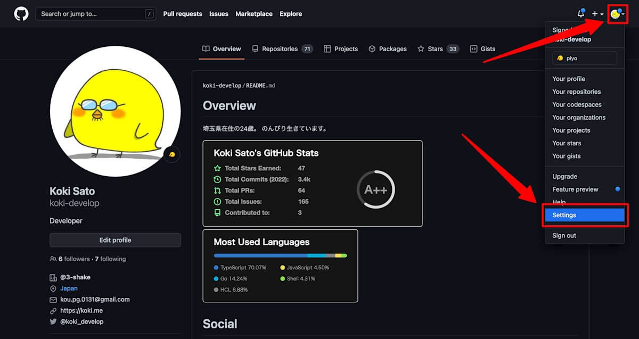Open the 7 following link
639x339 pixels.
(110, 259)
